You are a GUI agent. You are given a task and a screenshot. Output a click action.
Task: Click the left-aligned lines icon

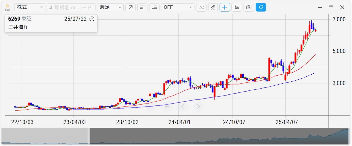click(x=142, y=7)
